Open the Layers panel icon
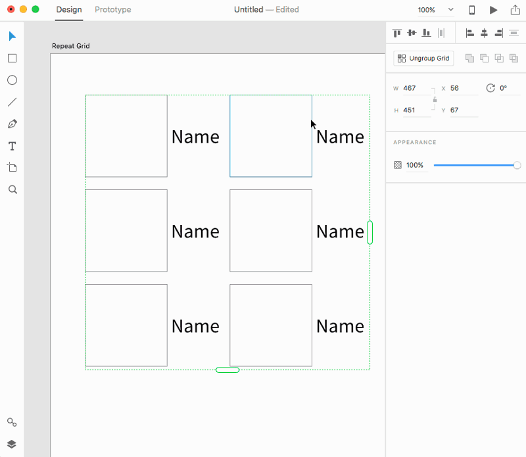 (x=12, y=444)
